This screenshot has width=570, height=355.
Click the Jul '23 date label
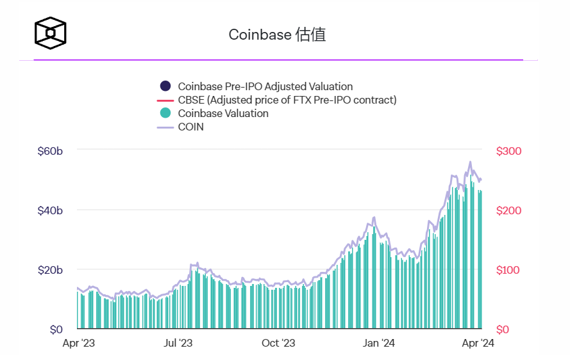point(178,343)
